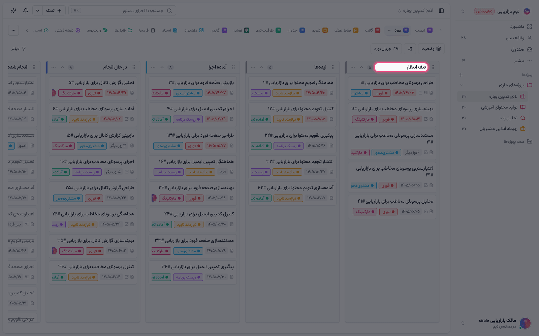The height and width of the screenshot is (336, 539).
Task: Collapse the «در حال انجام» column chevron
Action: click(x=62, y=67)
